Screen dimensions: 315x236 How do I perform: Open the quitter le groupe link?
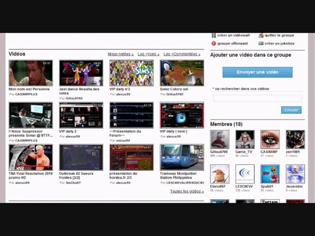(279, 35)
